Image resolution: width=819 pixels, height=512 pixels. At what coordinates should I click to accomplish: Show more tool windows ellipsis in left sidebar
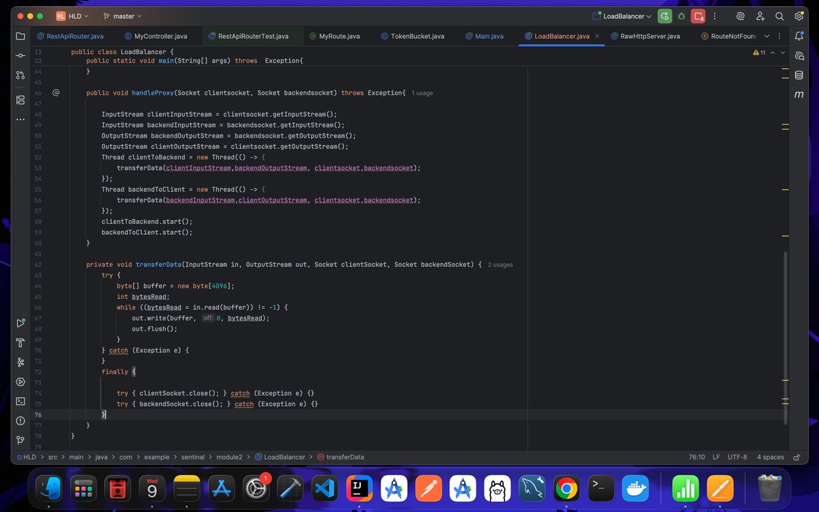(20, 119)
